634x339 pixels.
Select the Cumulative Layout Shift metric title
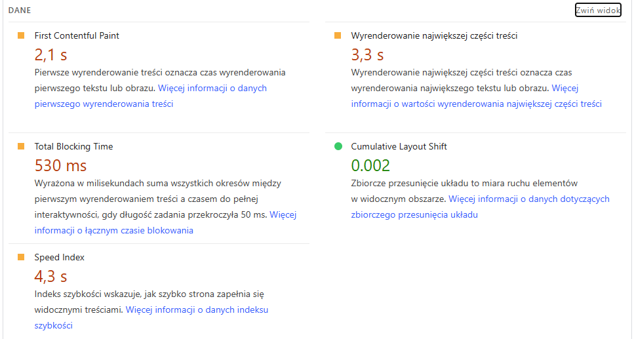pyautogui.click(x=399, y=147)
